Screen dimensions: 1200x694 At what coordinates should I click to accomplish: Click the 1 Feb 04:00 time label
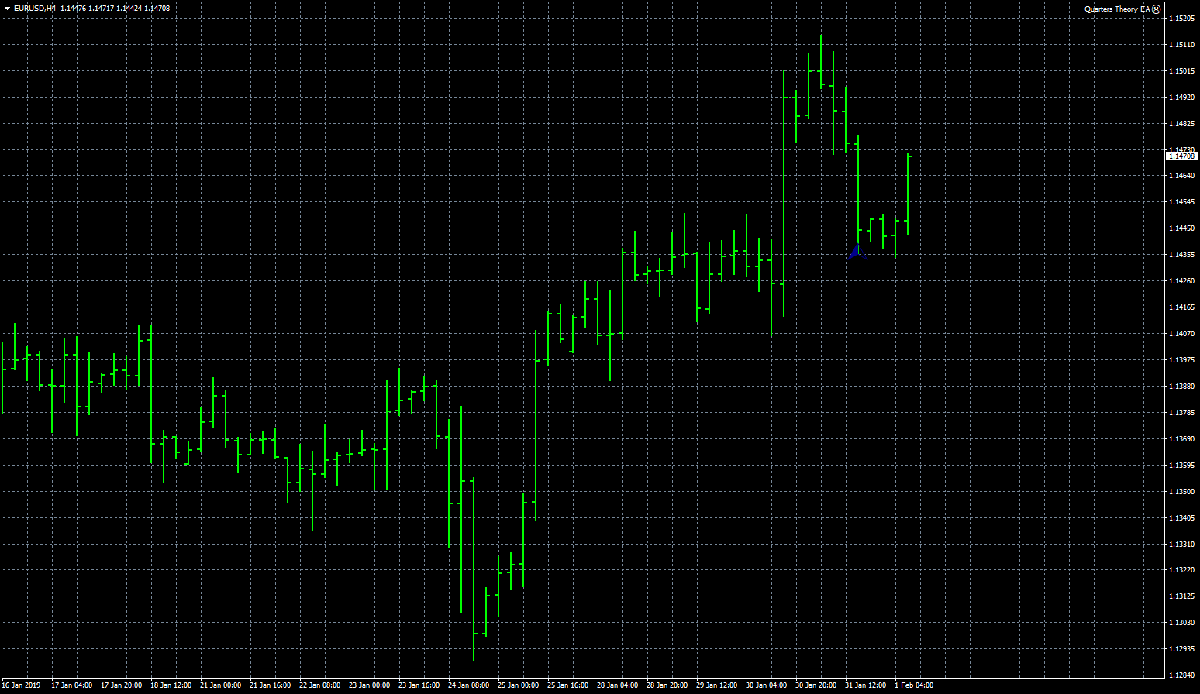[x=914, y=685]
